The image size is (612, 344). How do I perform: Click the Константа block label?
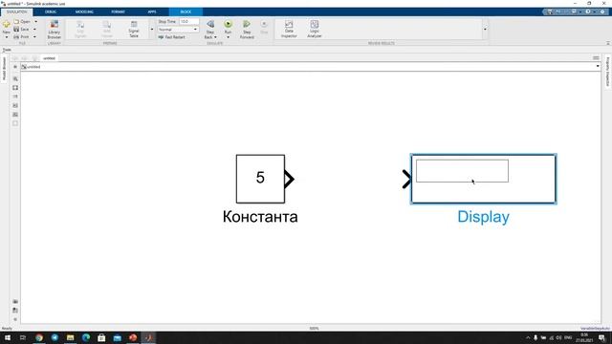260,217
